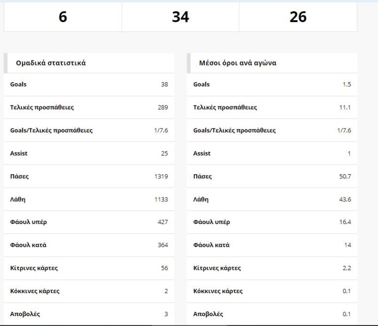Select the "Κίτρινες κάρτες" row showing 56
The image size is (378, 326).
coord(89,268)
